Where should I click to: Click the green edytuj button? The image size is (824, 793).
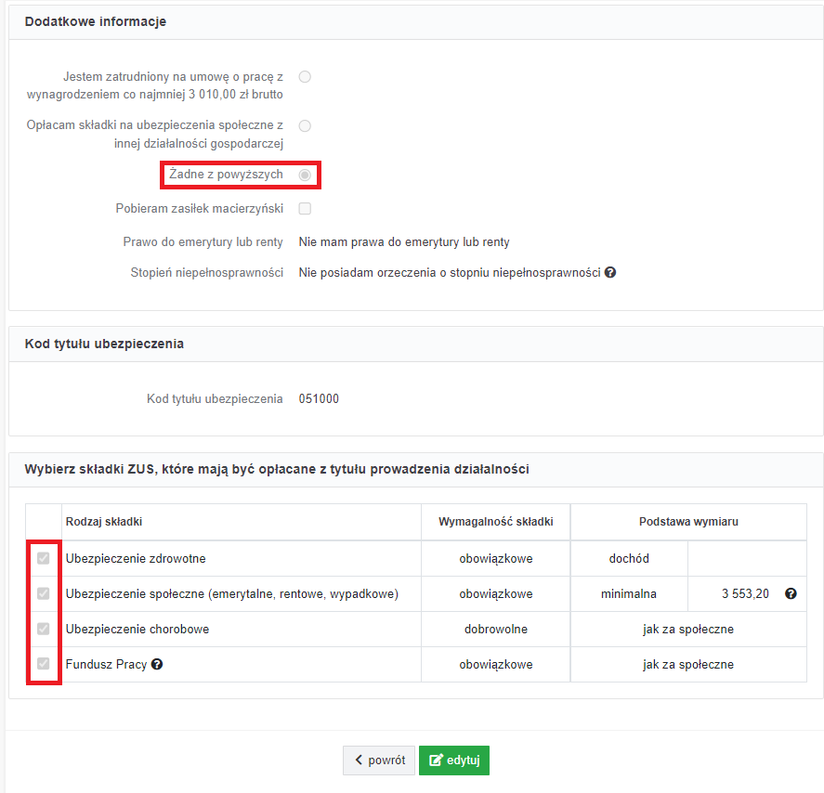tap(454, 760)
